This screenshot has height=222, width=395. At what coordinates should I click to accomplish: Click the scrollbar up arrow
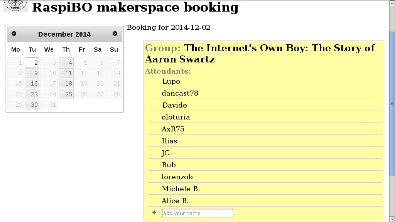point(392,3)
